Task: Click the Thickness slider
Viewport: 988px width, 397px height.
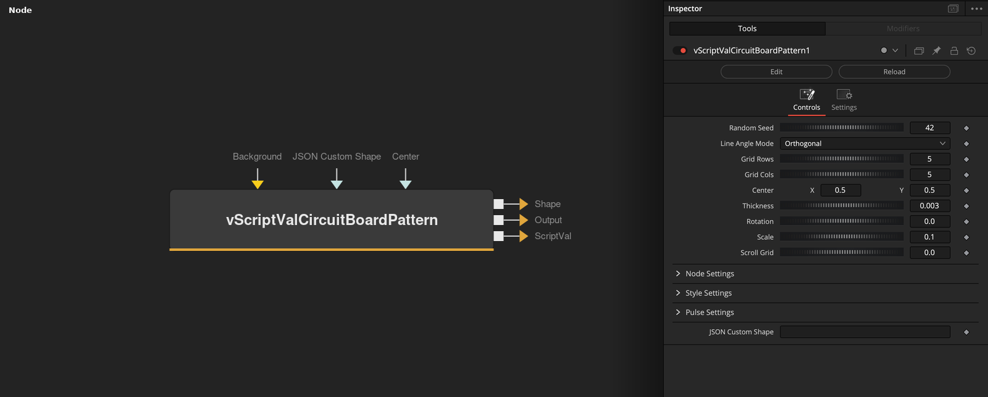Action: tap(842, 206)
